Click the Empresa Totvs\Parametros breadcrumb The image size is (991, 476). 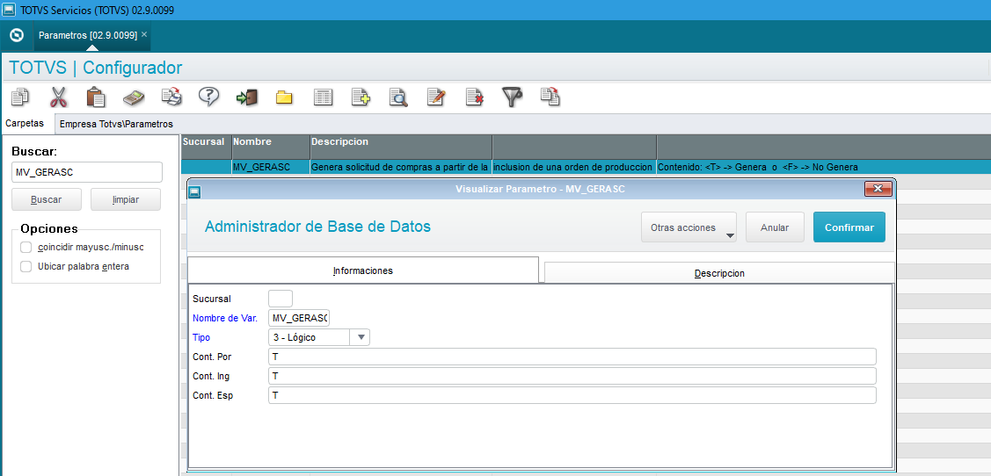point(116,125)
